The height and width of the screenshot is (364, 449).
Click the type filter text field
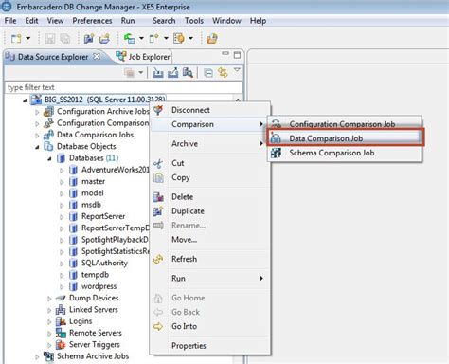pyautogui.click(x=123, y=87)
